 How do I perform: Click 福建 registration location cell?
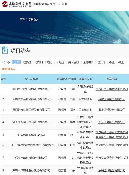click(x=72, y=110)
